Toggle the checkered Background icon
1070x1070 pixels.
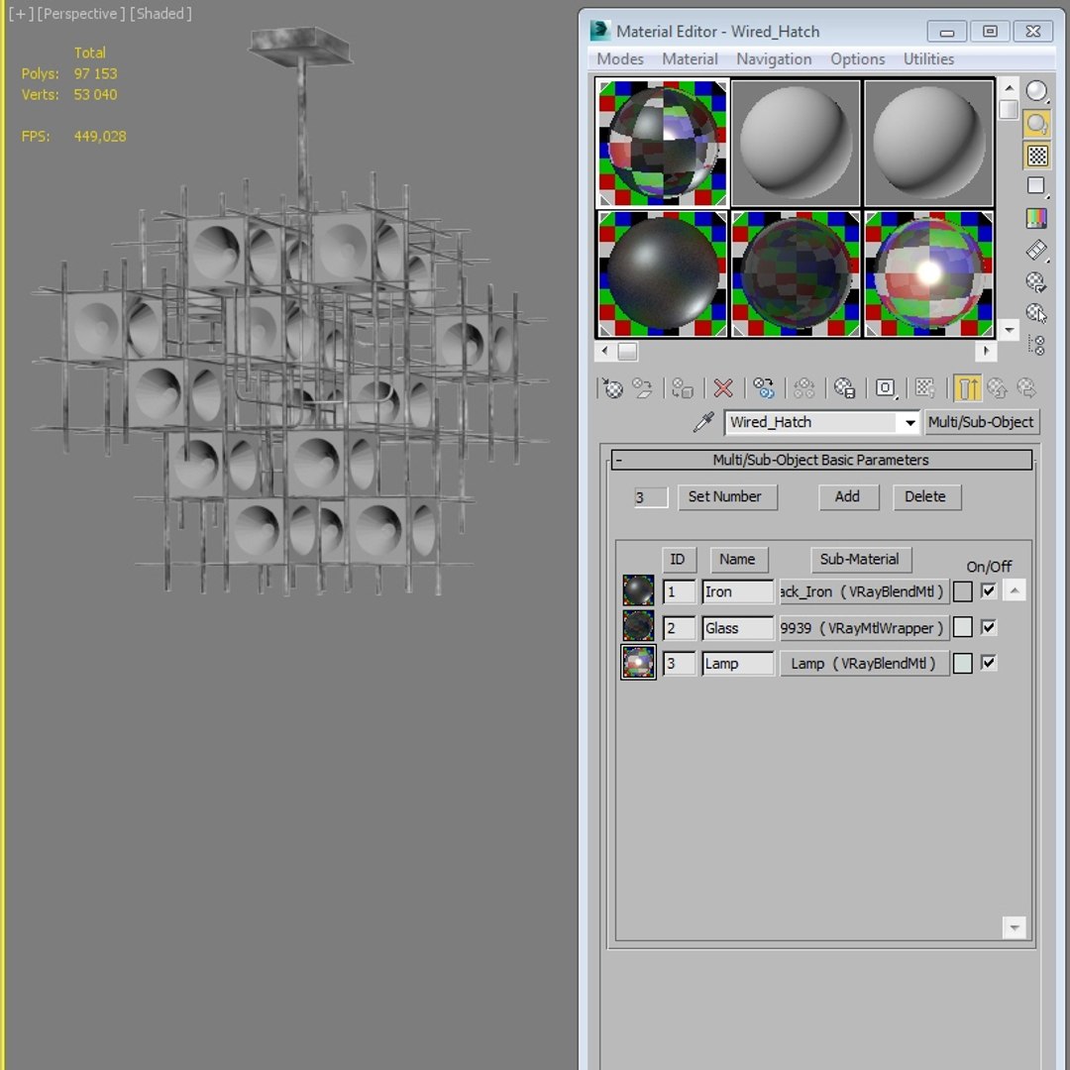1036,156
